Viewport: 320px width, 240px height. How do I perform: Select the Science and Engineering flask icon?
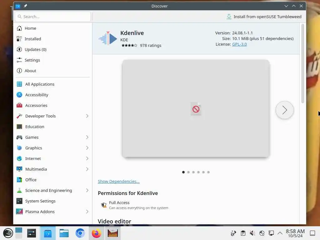point(19,190)
